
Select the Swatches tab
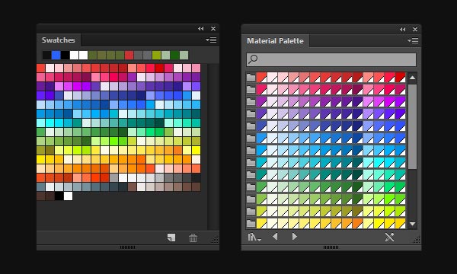tap(59, 40)
